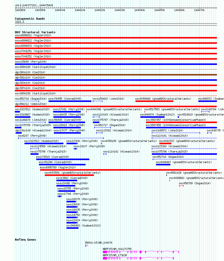Select nsv1110142 (Alsmadi2014) label

pyautogui.click(x=121, y=152)
